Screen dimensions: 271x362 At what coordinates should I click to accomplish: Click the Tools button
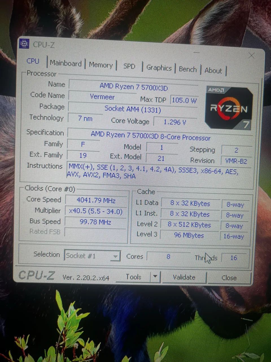pyautogui.click(x=134, y=277)
